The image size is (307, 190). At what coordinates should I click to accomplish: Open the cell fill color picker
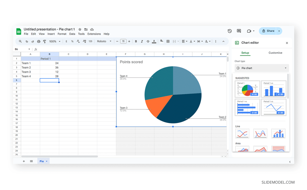tap(162, 41)
